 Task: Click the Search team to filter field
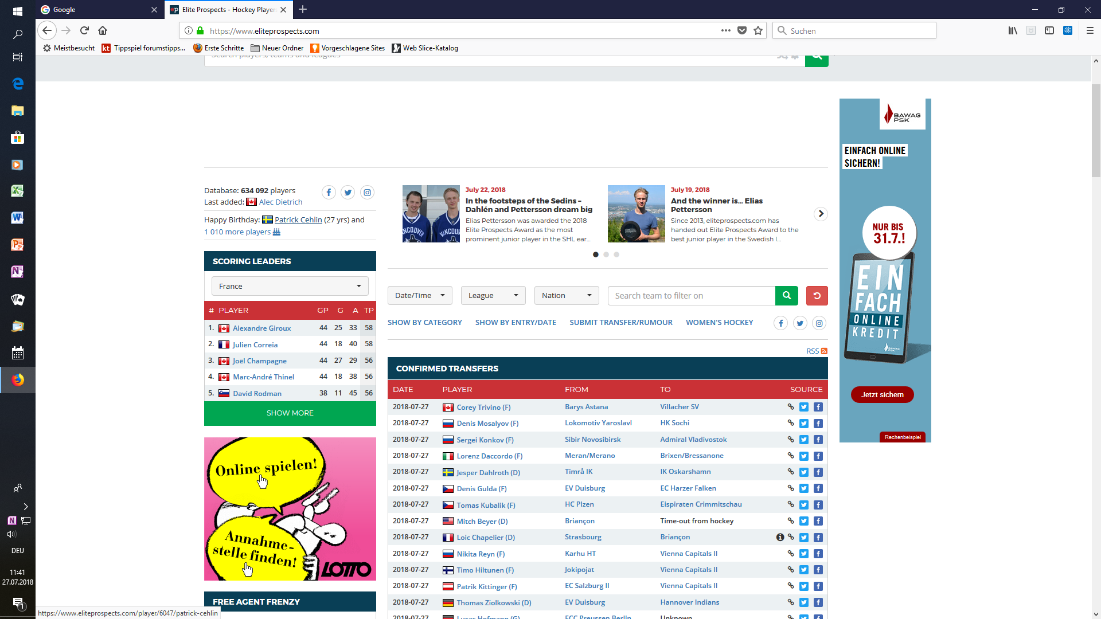point(691,296)
